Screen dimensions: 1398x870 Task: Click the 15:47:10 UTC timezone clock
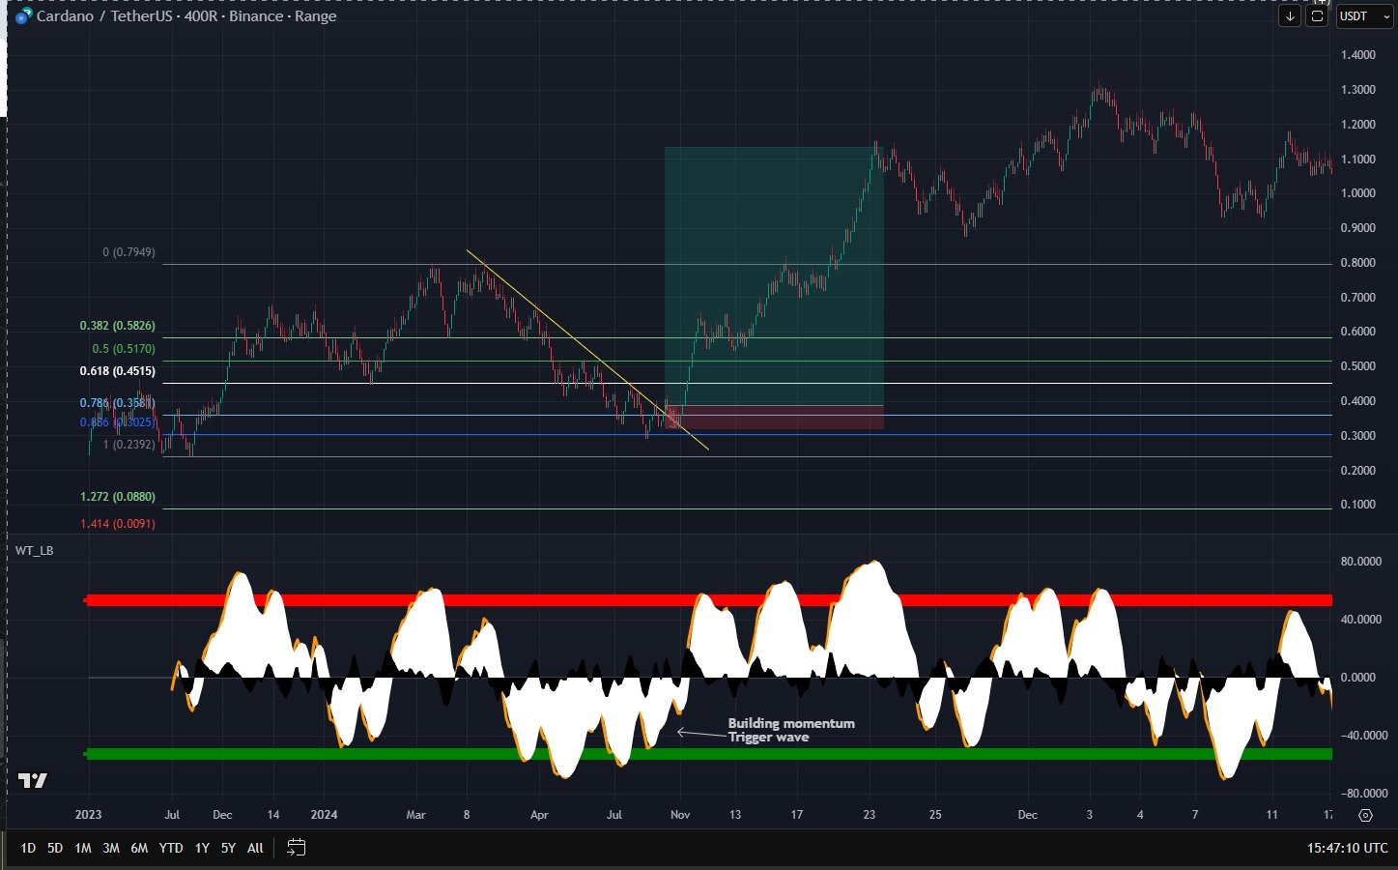pos(1347,848)
